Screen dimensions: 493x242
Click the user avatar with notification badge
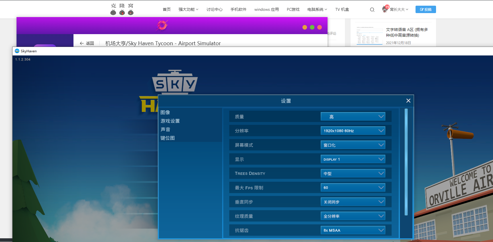click(385, 9)
